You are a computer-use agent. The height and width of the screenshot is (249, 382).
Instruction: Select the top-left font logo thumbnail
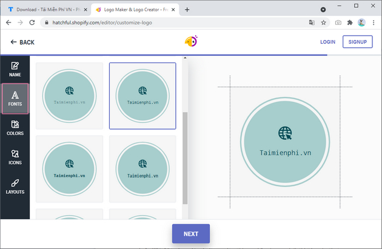(69, 96)
